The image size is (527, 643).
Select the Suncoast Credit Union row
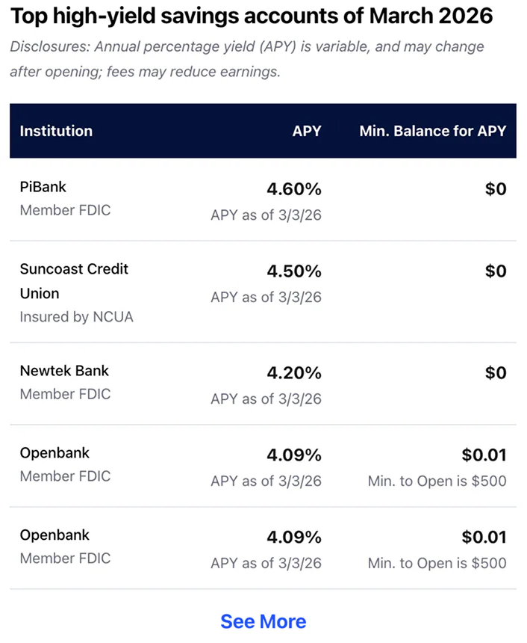pyautogui.click(x=72, y=281)
